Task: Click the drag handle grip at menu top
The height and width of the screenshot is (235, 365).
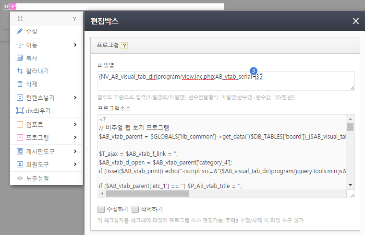Action: click(x=20, y=19)
